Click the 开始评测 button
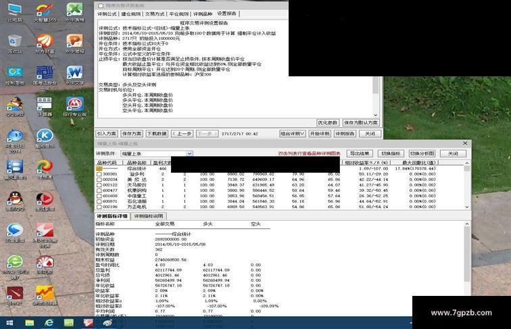Image resolution: width=511 pixels, height=329 pixels. [320, 134]
